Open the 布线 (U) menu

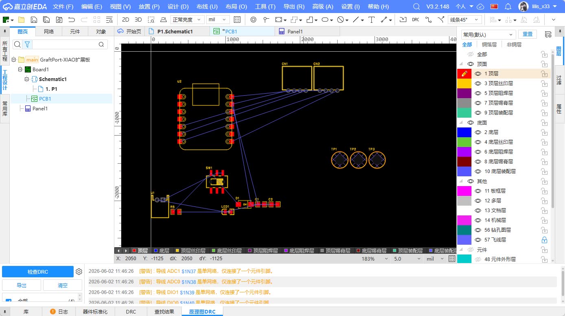click(x=207, y=7)
